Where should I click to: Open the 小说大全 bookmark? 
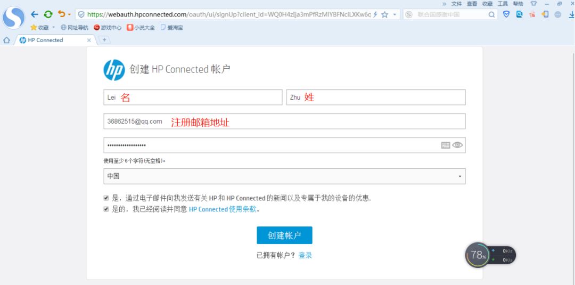(141, 28)
